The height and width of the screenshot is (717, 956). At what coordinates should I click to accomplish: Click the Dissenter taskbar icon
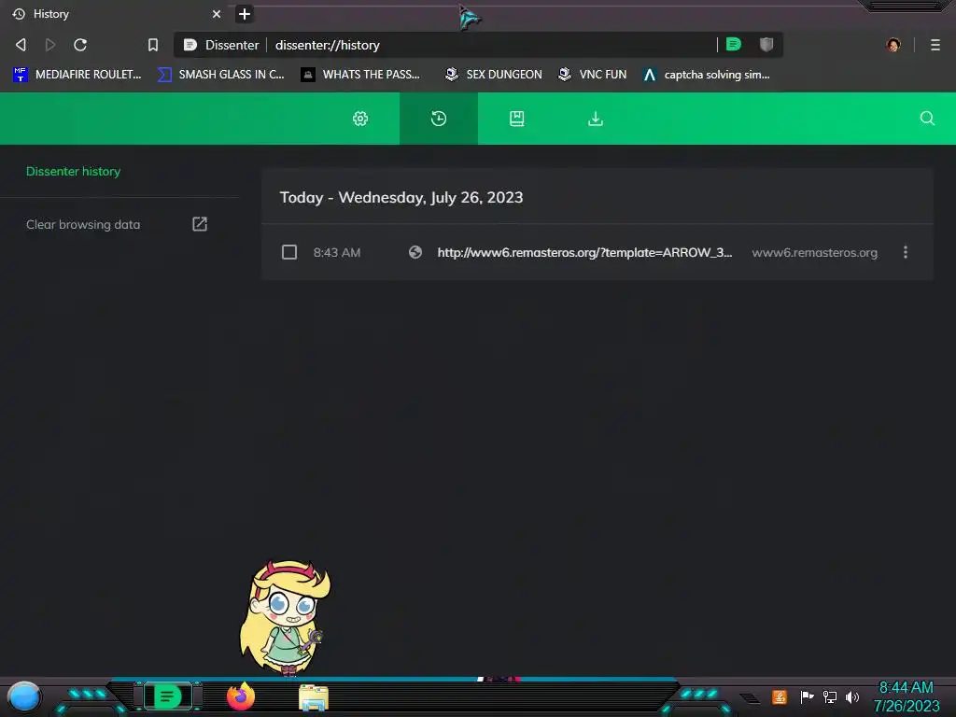pyautogui.click(x=167, y=696)
